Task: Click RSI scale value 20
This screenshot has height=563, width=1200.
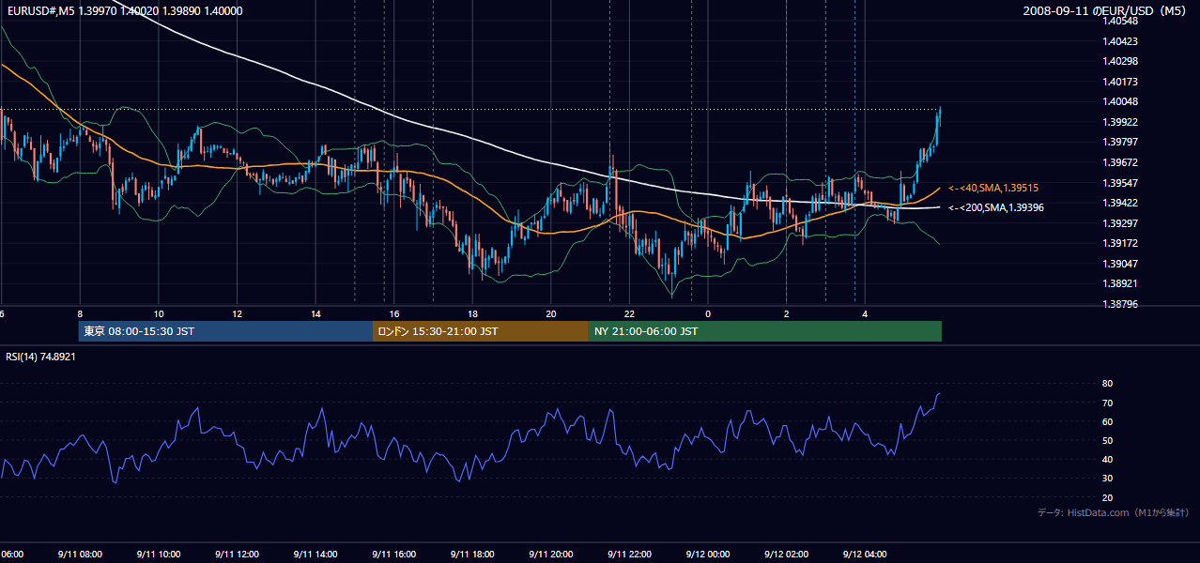Action: click(x=1108, y=498)
